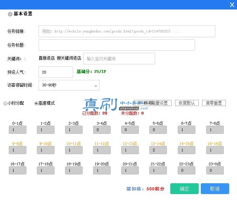
Task: Click the 7-8点 hour count field
Action: (x=215, y=130)
